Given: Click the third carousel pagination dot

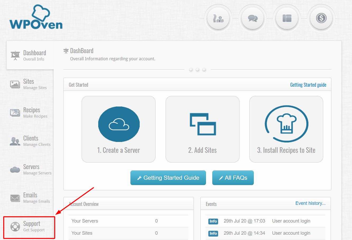Looking at the screenshot, I should coord(204,70).
